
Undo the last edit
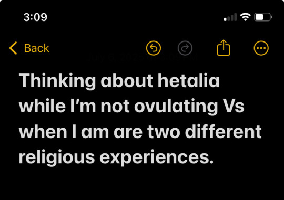coord(154,48)
